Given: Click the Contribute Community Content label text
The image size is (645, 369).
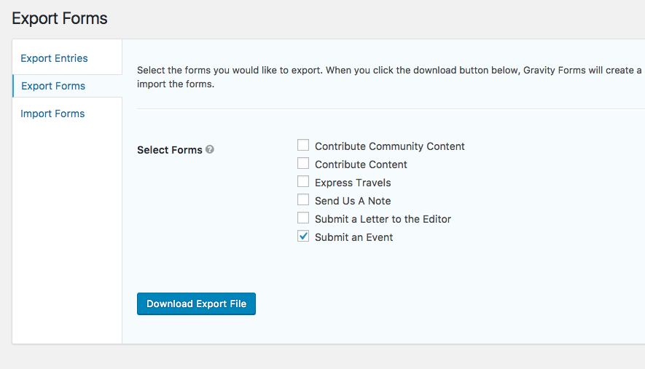Looking at the screenshot, I should point(389,146).
